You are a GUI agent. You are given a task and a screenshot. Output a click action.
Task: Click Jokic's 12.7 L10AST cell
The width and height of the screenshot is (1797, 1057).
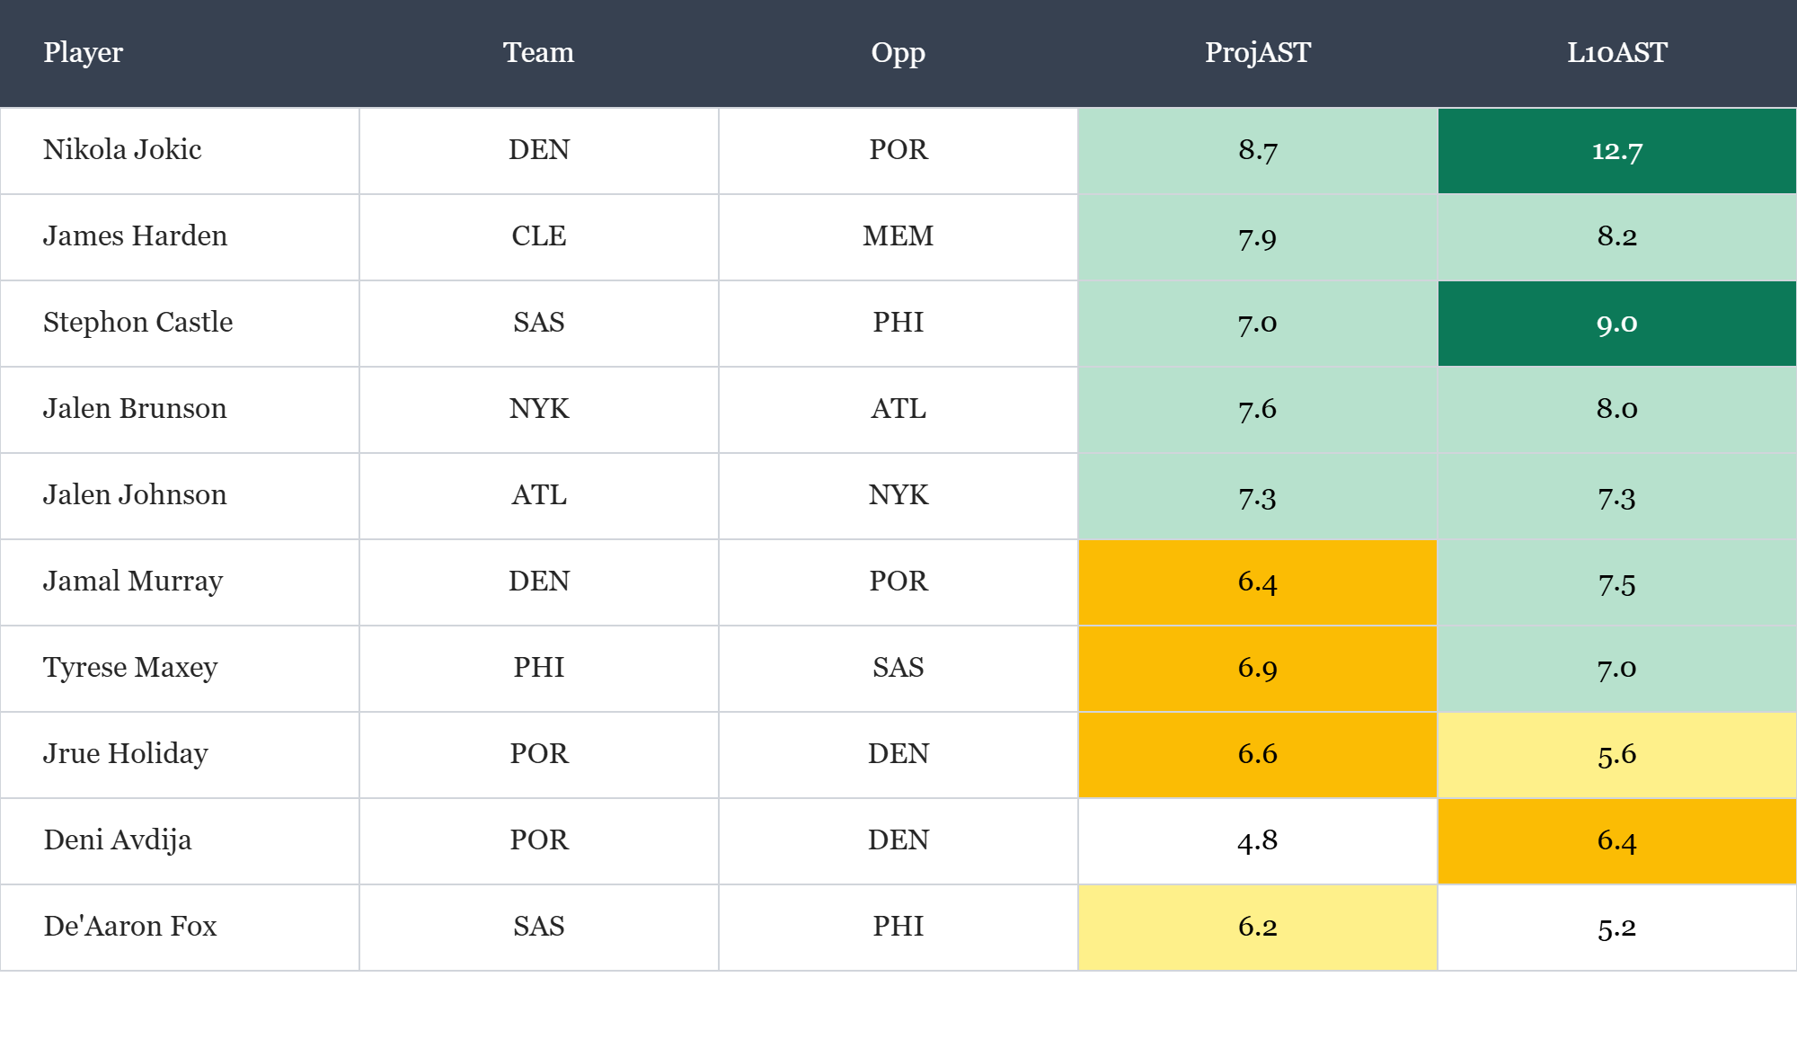point(1616,151)
